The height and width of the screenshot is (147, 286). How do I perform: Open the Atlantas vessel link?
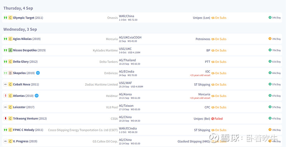coord(19,96)
